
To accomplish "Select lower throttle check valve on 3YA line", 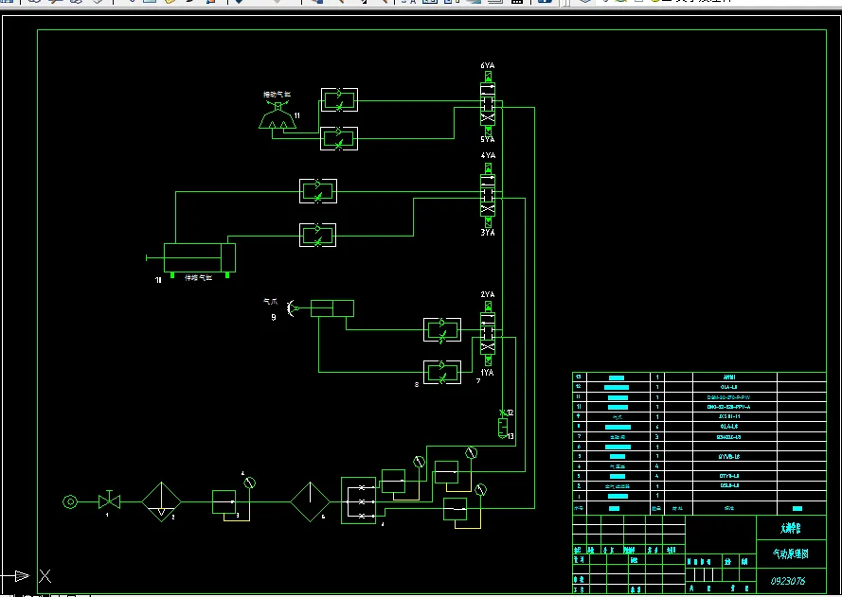I will tap(318, 235).
